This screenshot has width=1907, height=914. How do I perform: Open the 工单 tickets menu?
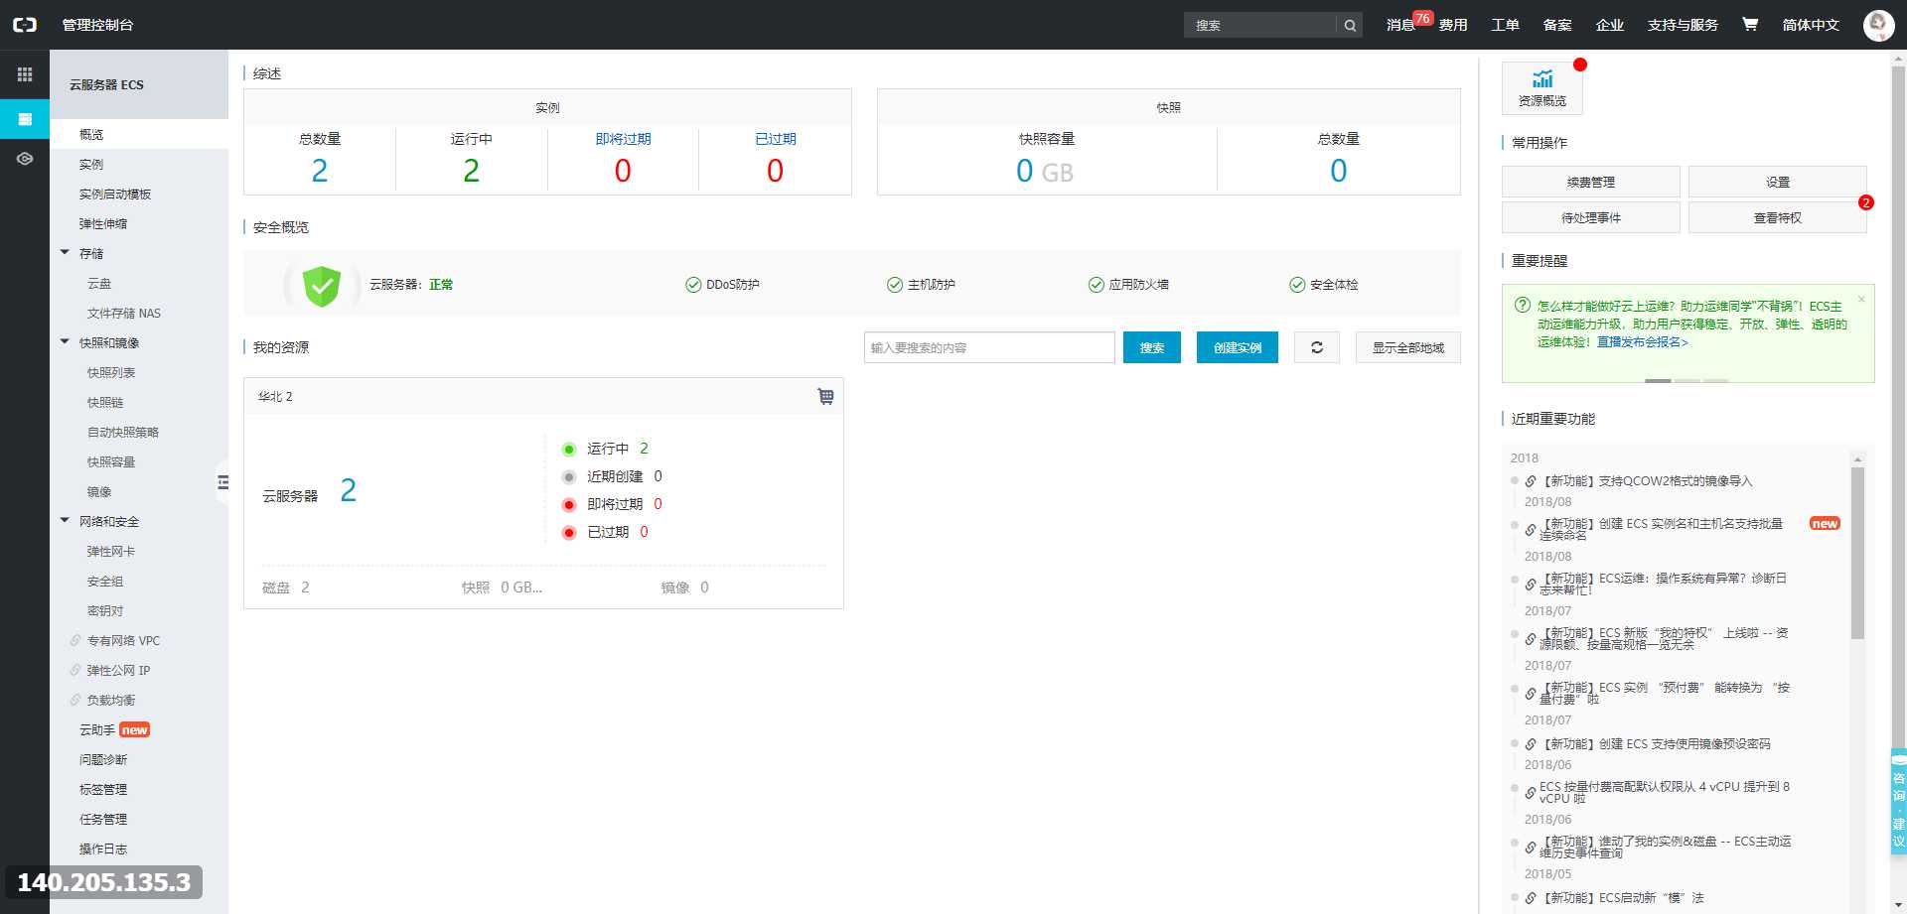[1505, 25]
